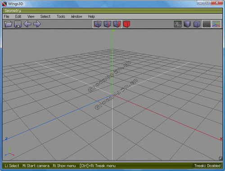Open the View menu
The width and height of the screenshot is (225, 171).
(x=31, y=17)
